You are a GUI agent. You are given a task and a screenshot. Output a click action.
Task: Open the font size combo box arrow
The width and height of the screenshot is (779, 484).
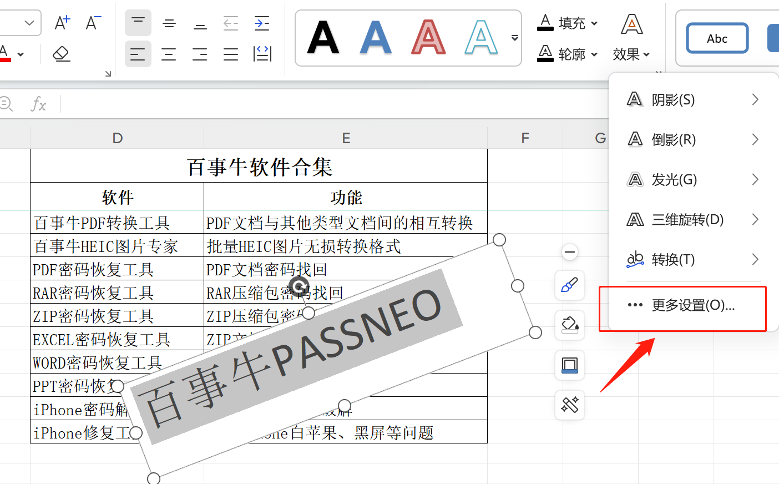point(29,23)
